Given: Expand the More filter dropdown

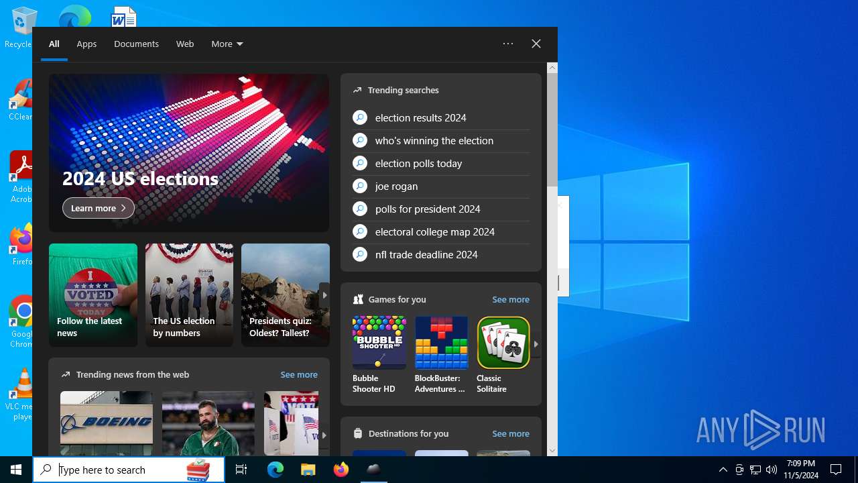Looking at the screenshot, I should click(227, 44).
